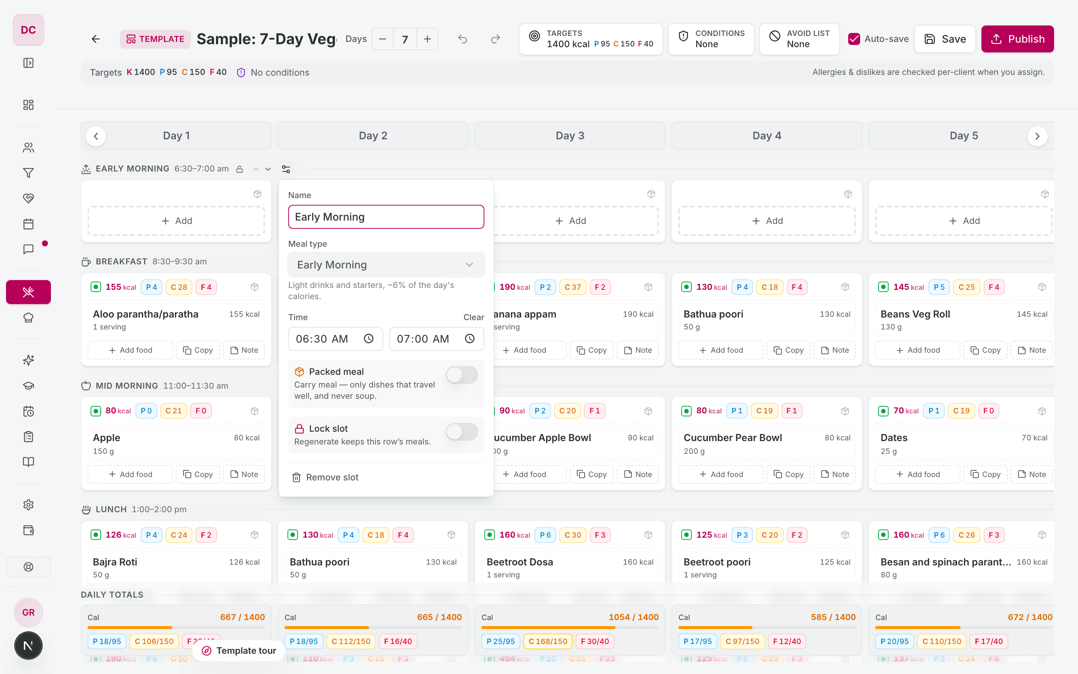The image size is (1078, 674).
Task: Show next days with right chevron
Action: pos(1037,136)
